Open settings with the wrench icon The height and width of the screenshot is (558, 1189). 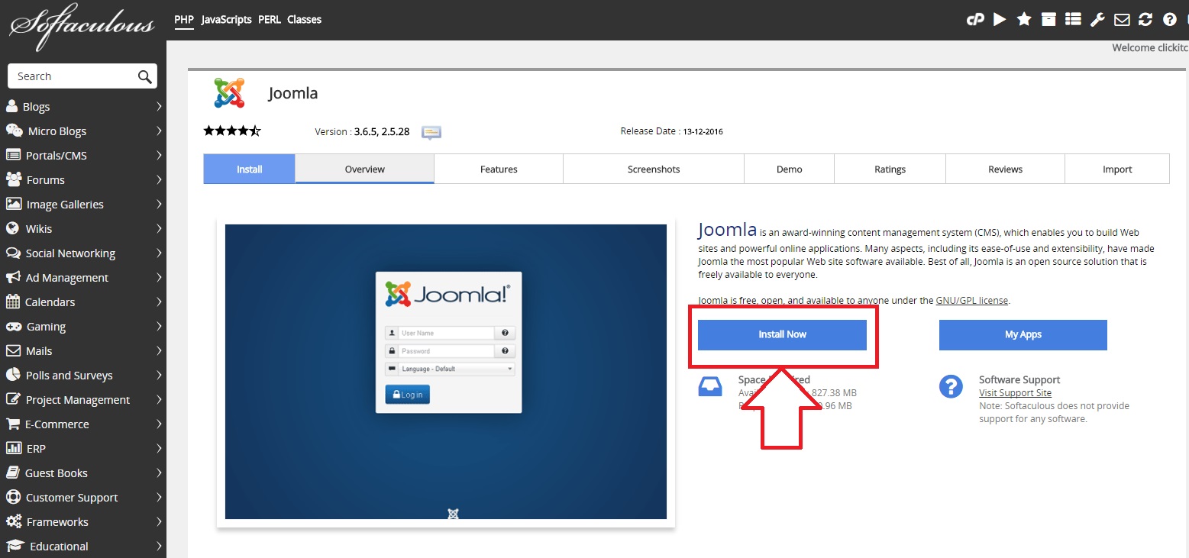1097,19
